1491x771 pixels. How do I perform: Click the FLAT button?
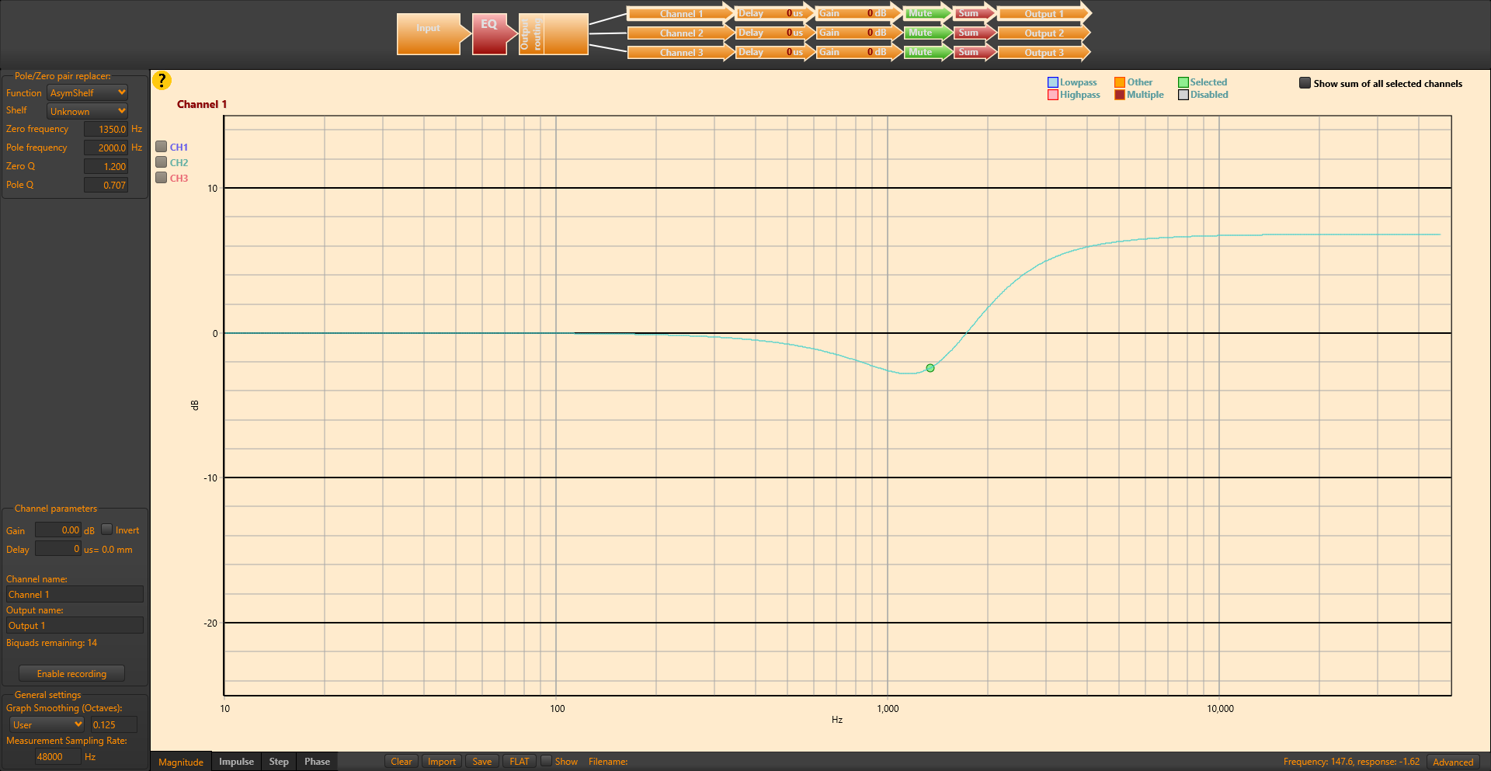[520, 761]
